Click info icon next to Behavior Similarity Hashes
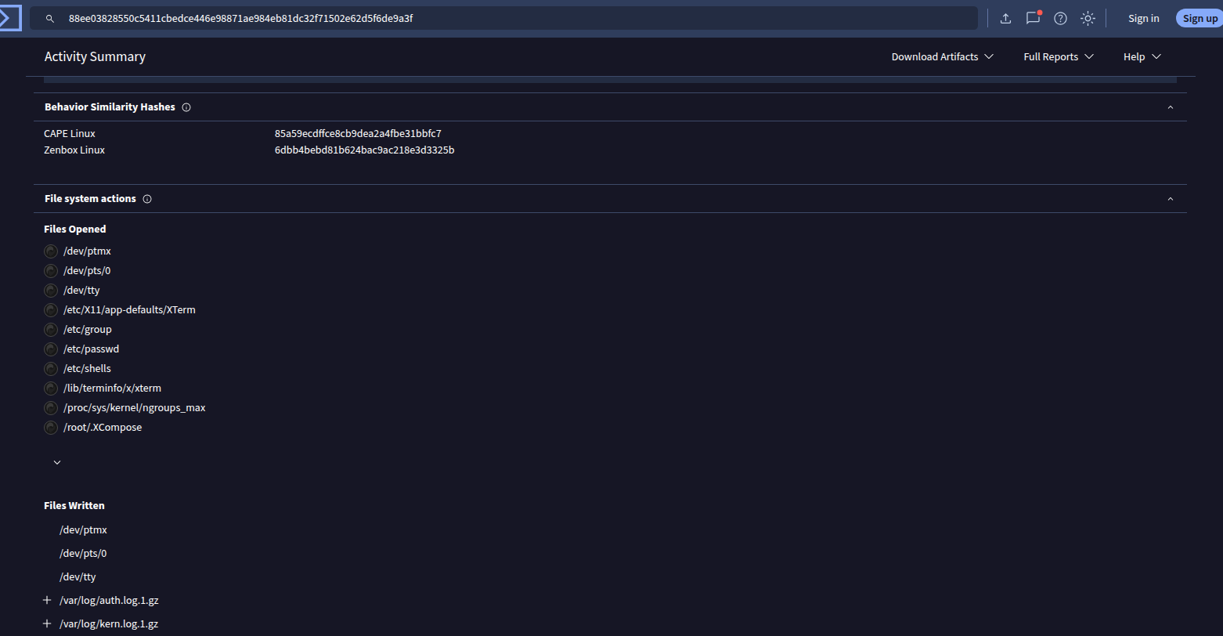 pos(186,107)
